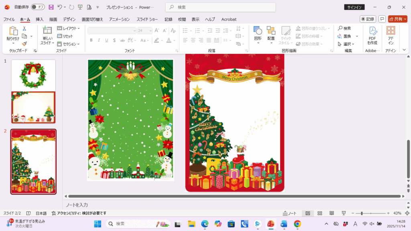Click the format painter brush icon

tap(24, 44)
